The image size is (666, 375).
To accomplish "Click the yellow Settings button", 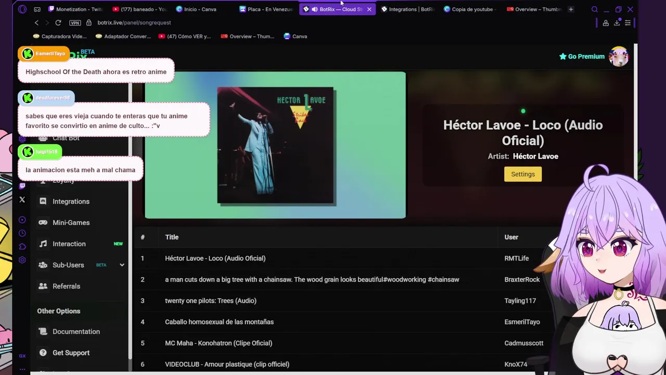I will click(x=523, y=174).
